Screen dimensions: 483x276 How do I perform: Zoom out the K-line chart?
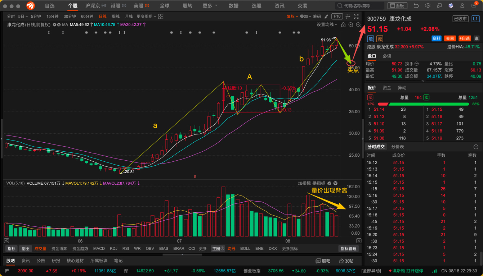[358, 25]
